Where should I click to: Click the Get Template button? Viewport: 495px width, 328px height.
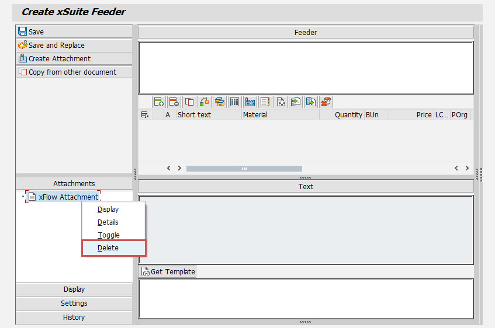pos(167,271)
